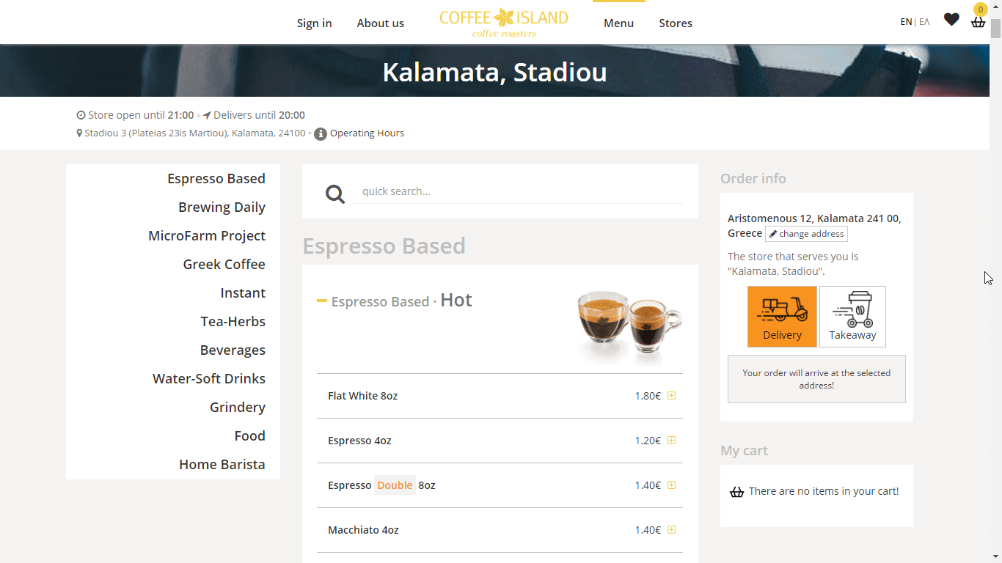Open Greek Coffee category
This screenshot has height=563, width=1002.
tap(224, 265)
